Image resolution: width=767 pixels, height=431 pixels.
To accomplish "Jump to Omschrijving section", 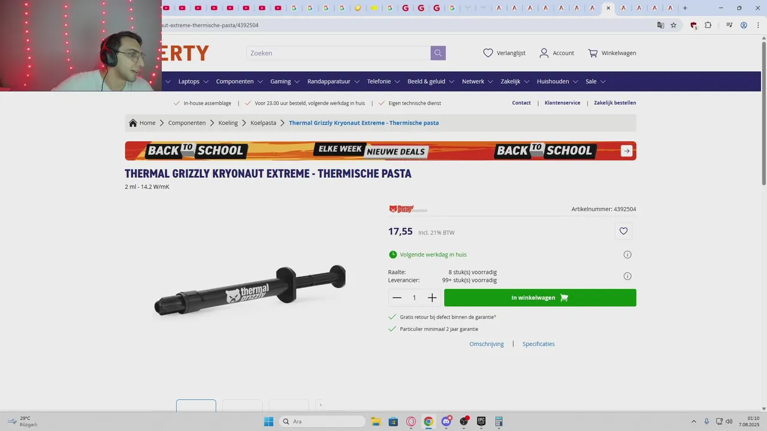I will [x=487, y=344].
